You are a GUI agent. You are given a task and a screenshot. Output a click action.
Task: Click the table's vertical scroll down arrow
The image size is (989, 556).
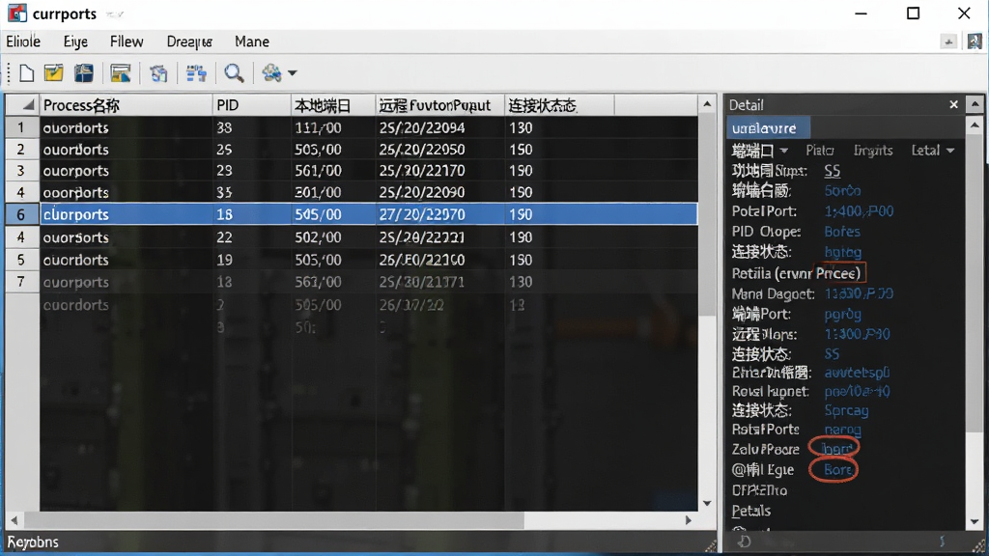tap(707, 503)
